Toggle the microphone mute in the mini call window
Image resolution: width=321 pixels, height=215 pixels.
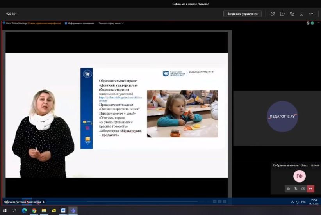296,188
